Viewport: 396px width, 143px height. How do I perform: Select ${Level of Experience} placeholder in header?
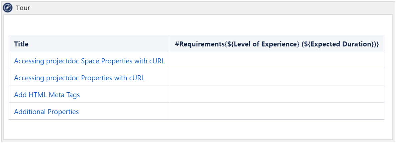point(262,44)
